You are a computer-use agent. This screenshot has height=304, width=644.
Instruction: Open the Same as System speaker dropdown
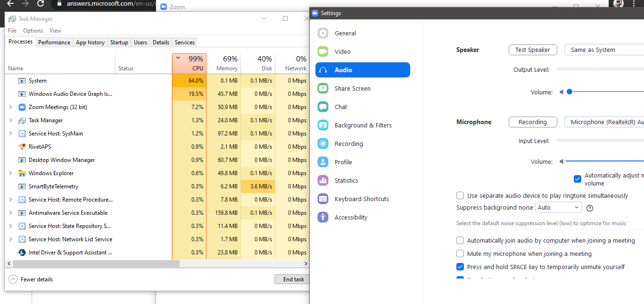point(604,50)
